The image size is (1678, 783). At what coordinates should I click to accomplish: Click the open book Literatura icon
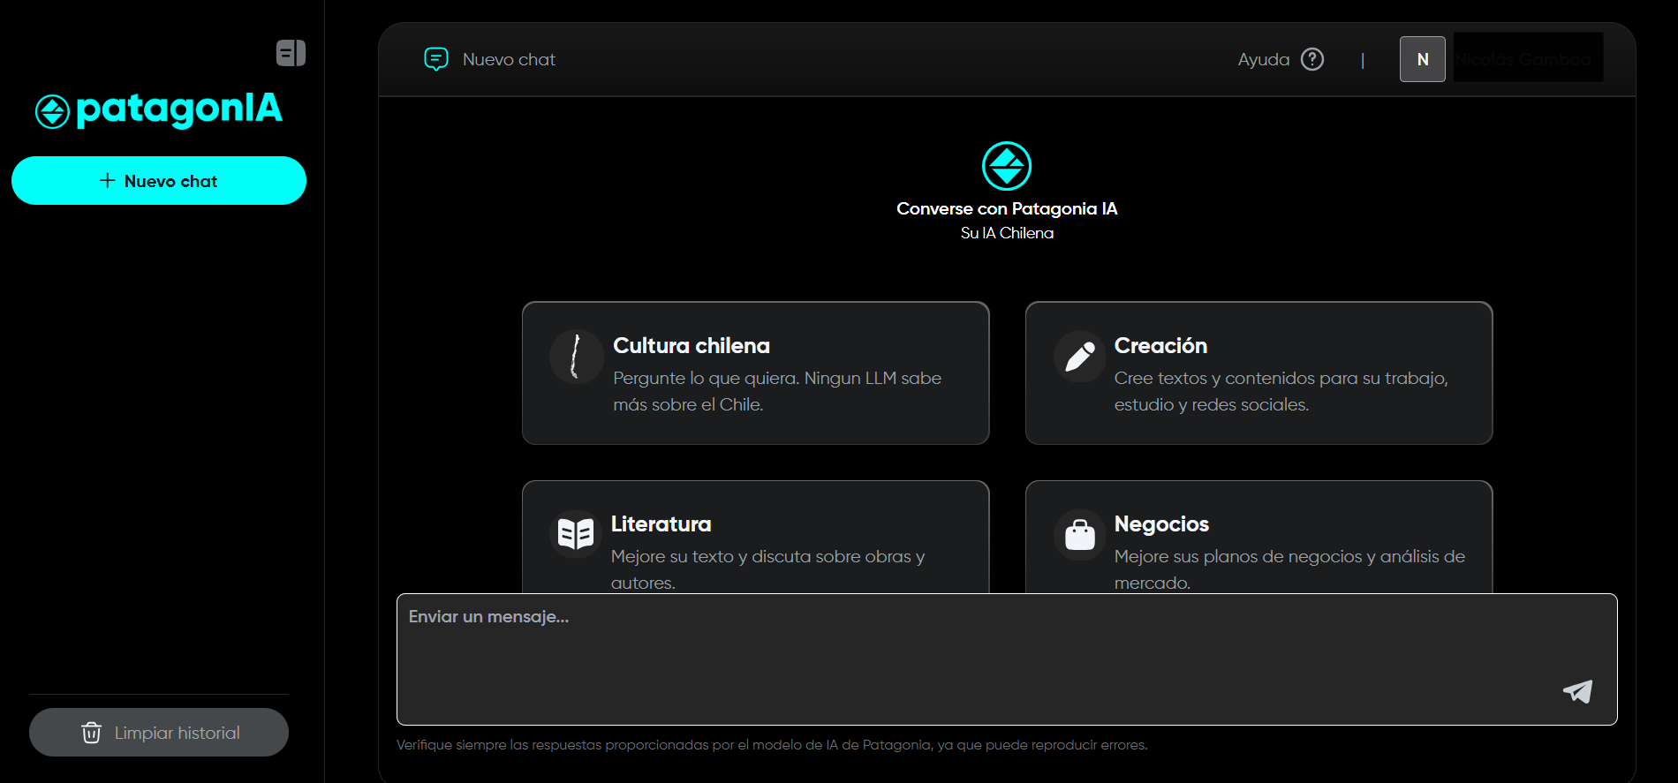click(x=576, y=534)
